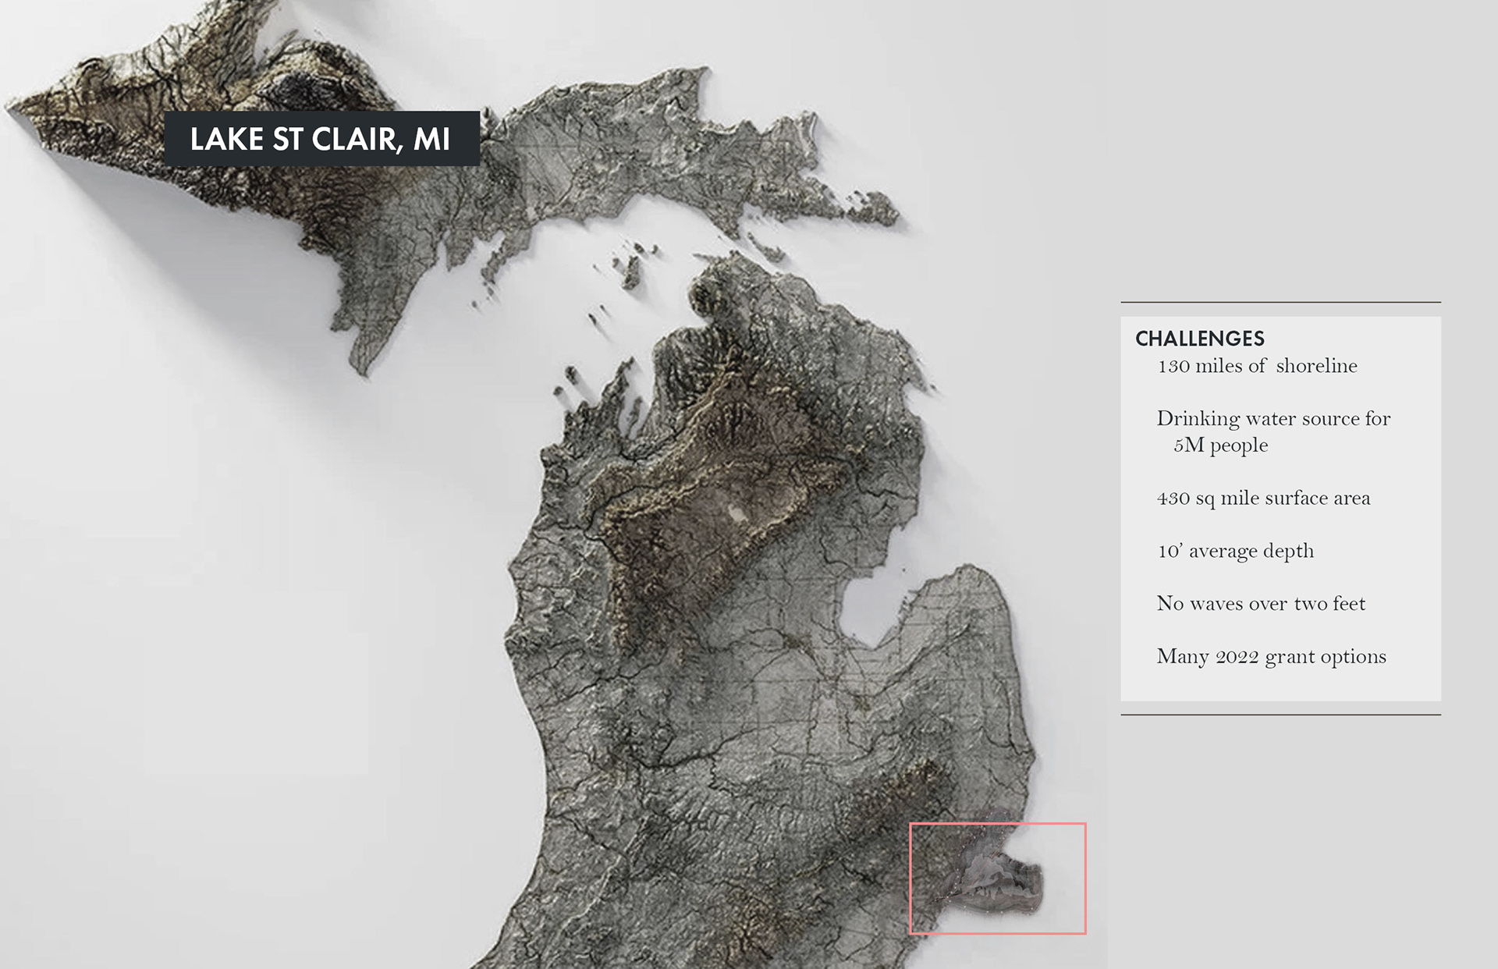Viewport: 1498px width, 969px height.
Task: Click the '5M people' text
Action: 1220,445
